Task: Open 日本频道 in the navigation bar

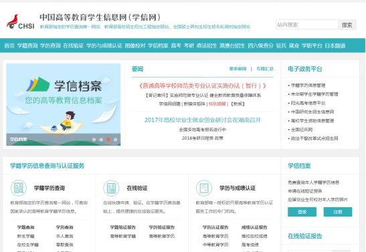Action: (335, 45)
